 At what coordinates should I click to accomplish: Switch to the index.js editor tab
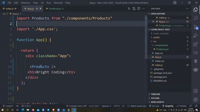coord(9,9)
